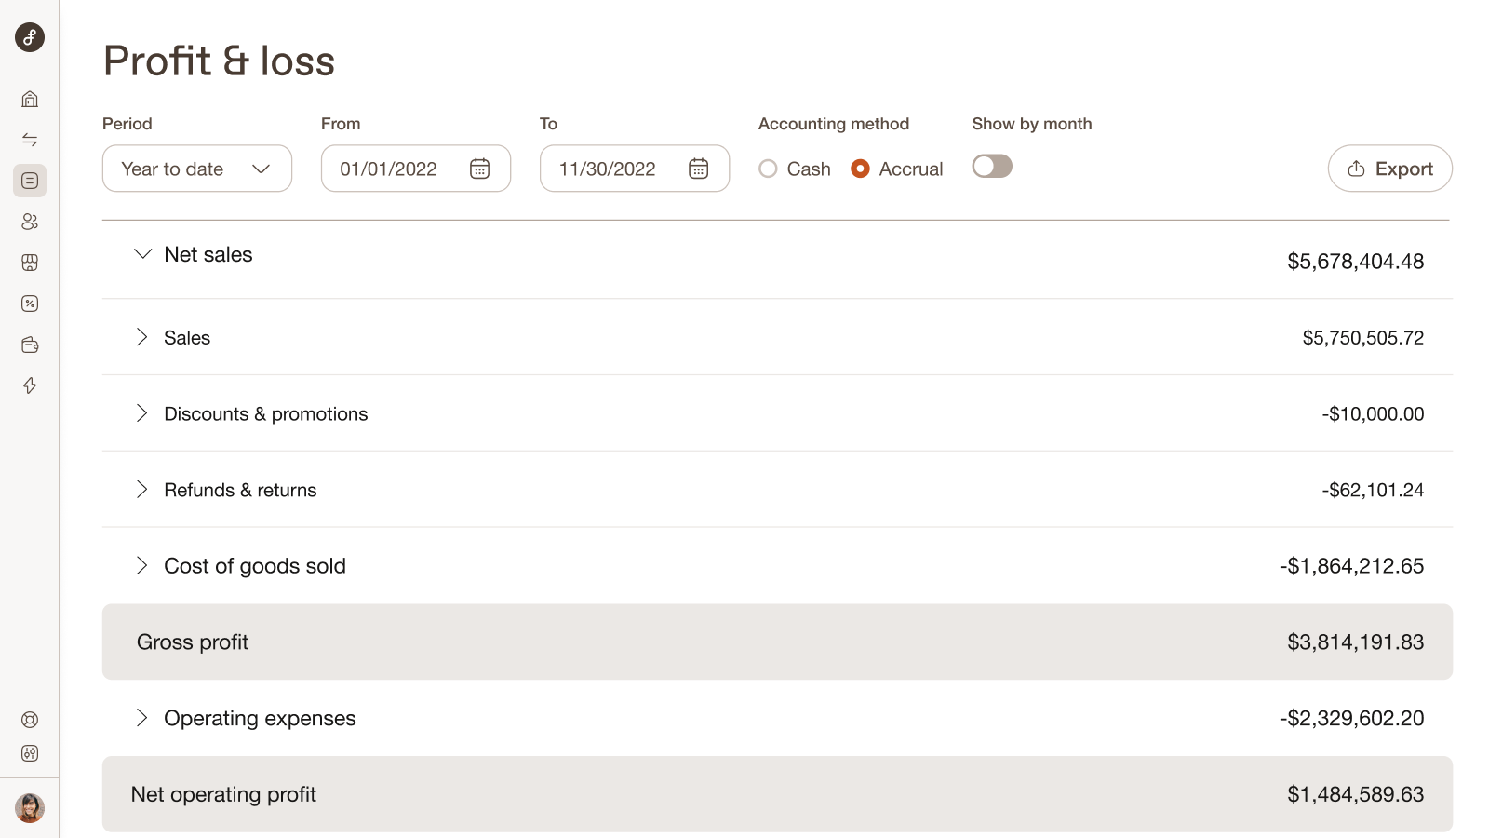Viewport: 1489px width, 838px height.
Task: Open the Period dropdown showing Year to date
Action: point(196,169)
